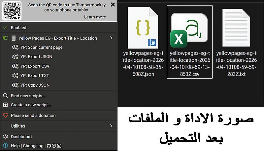This screenshot has height=151, width=264.
Task: Toggle the Enabled checkmark
Action: [x=6, y=27]
